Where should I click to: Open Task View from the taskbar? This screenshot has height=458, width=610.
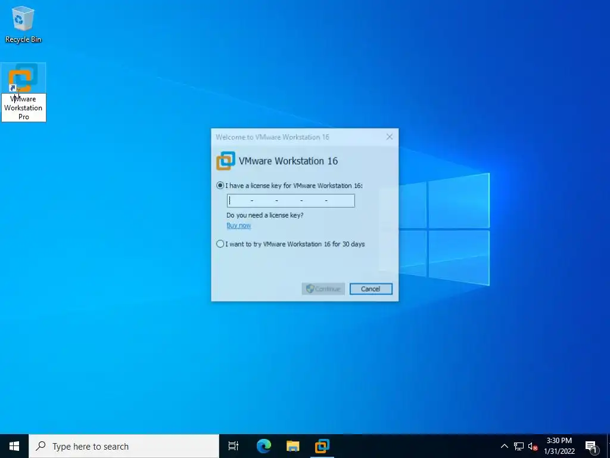coord(234,446)
